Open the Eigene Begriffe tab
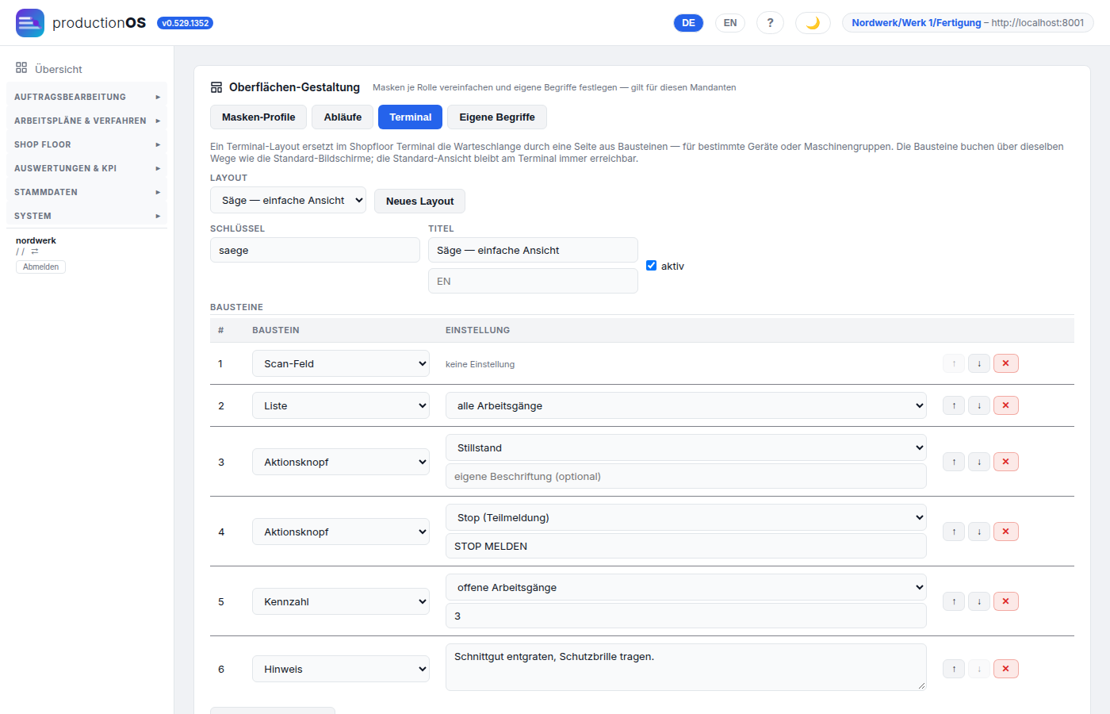1110x714 pixels. point(497,117)
